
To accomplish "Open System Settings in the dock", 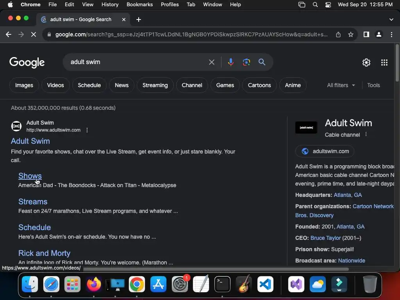I will click(x=180, y=284).
